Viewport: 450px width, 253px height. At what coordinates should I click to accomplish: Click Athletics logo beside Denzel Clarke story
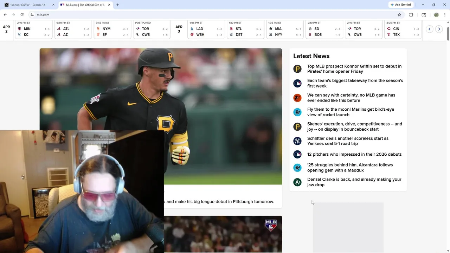pos(297,182)
